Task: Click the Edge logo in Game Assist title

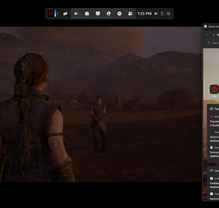Action: (x=205, y=27)
